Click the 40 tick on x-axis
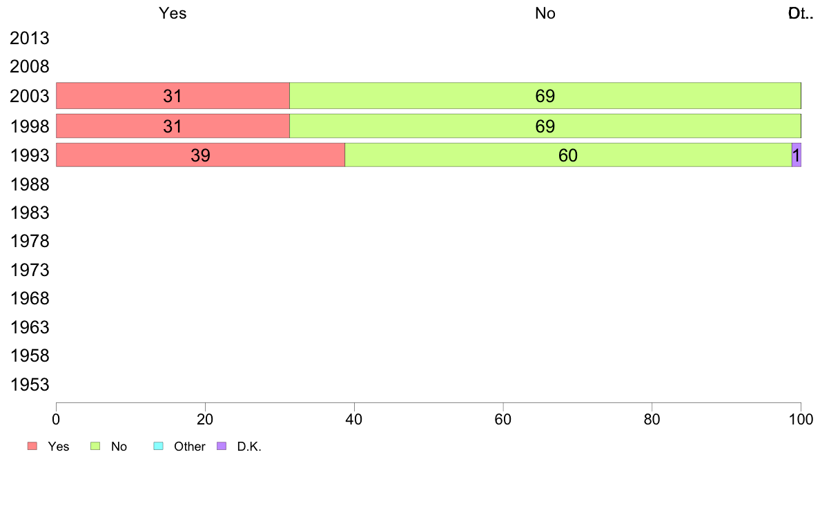The width and height of the screenshot is (820, 508). [354, 419]
